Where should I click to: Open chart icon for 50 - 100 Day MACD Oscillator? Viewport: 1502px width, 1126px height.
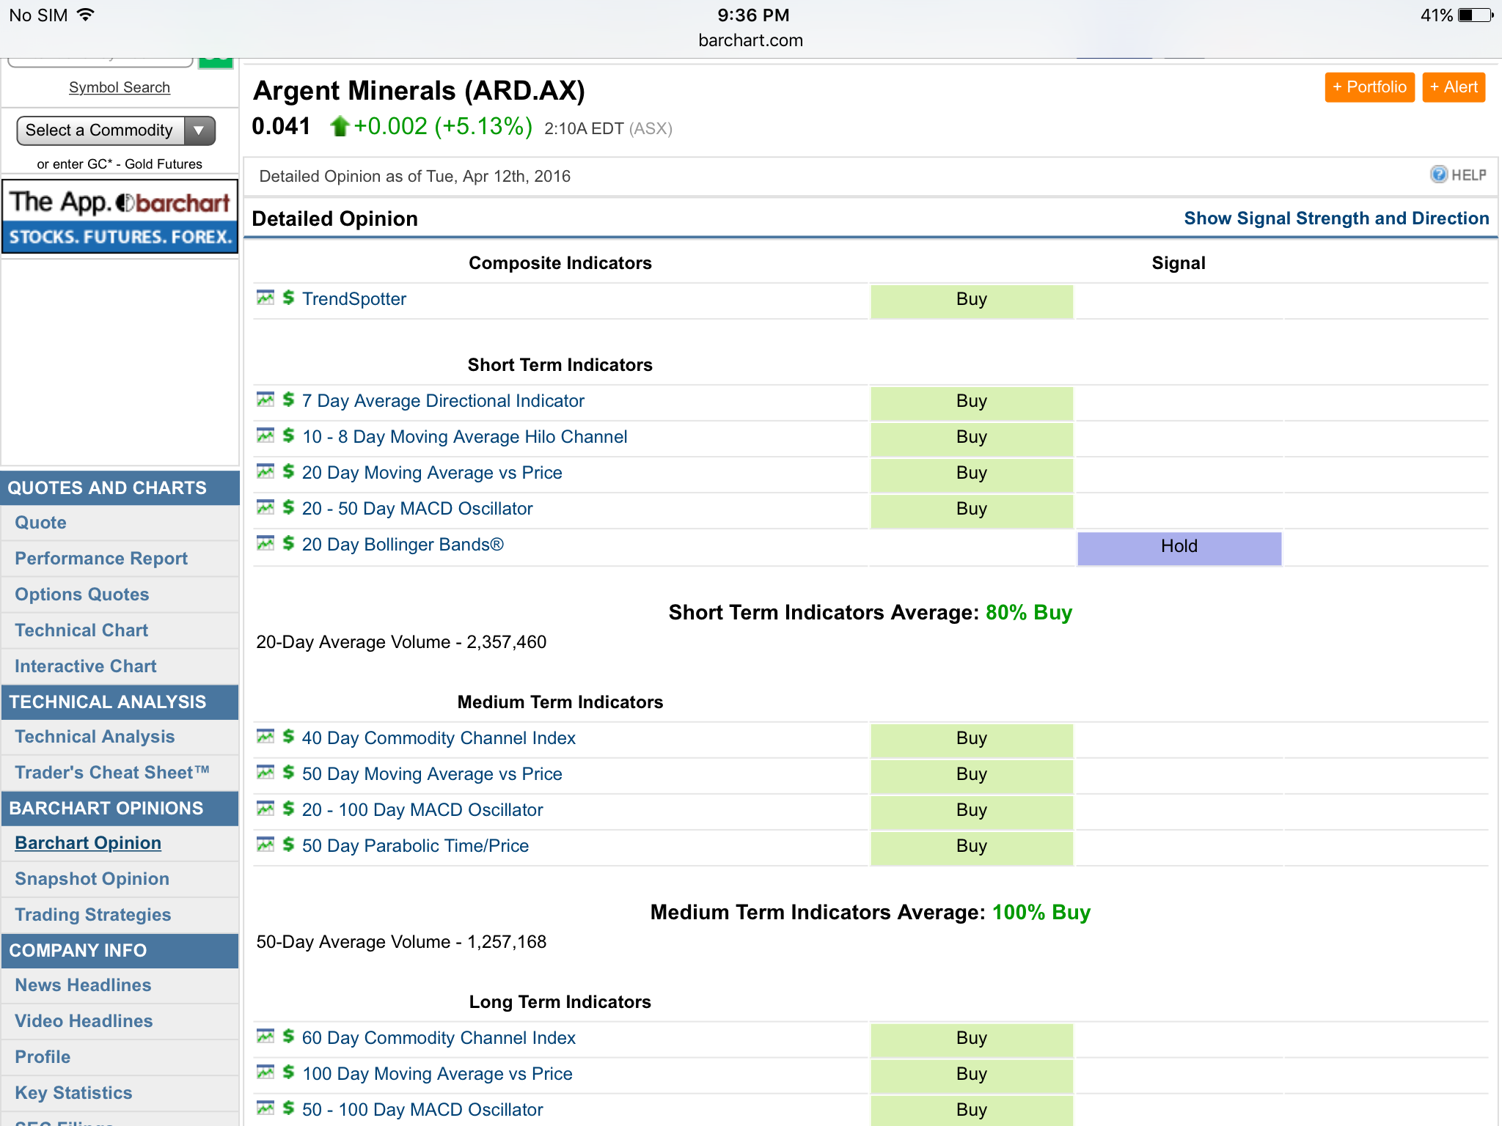coord(265,1108)
